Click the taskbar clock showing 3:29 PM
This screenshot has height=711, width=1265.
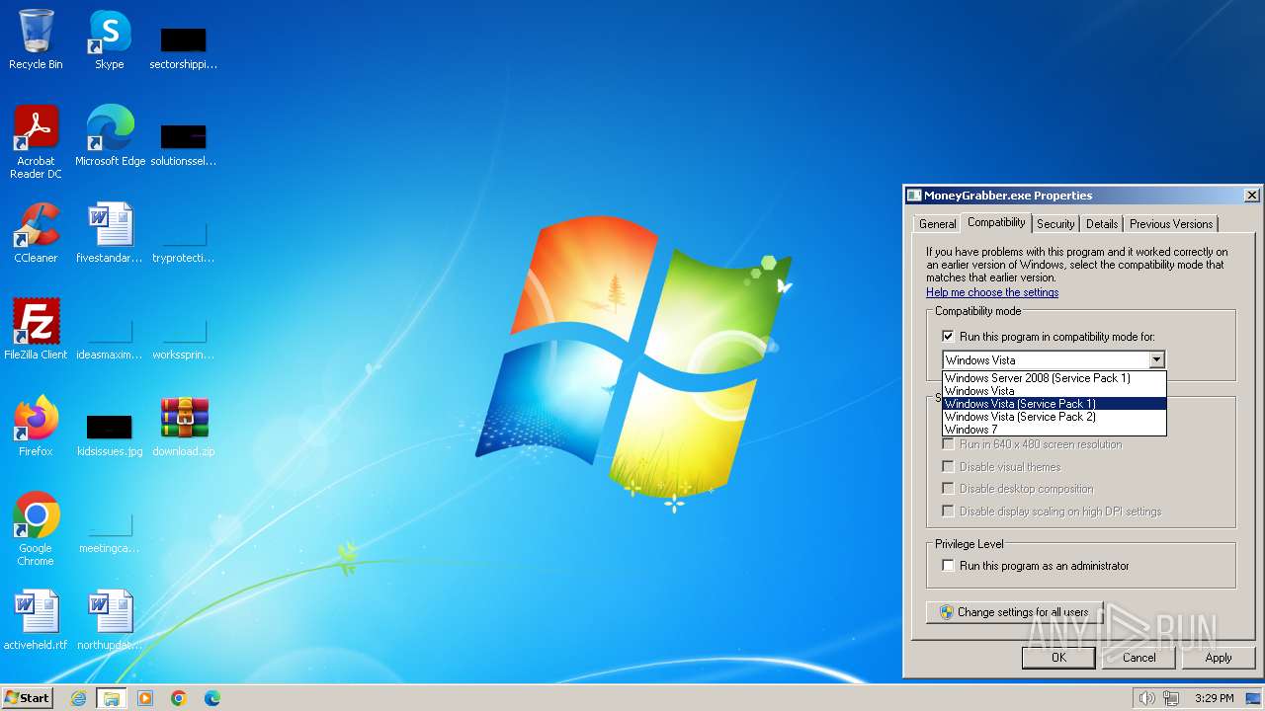[x=1214, y=698]
